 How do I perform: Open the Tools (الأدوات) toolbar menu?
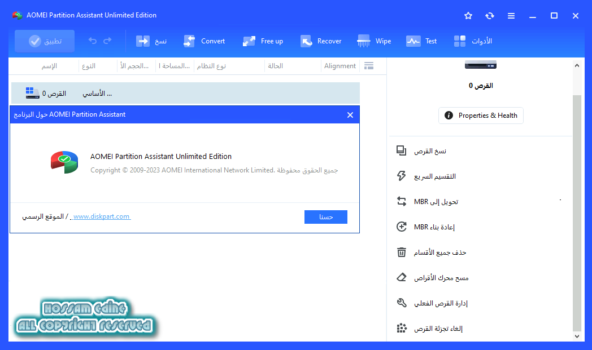473,41
